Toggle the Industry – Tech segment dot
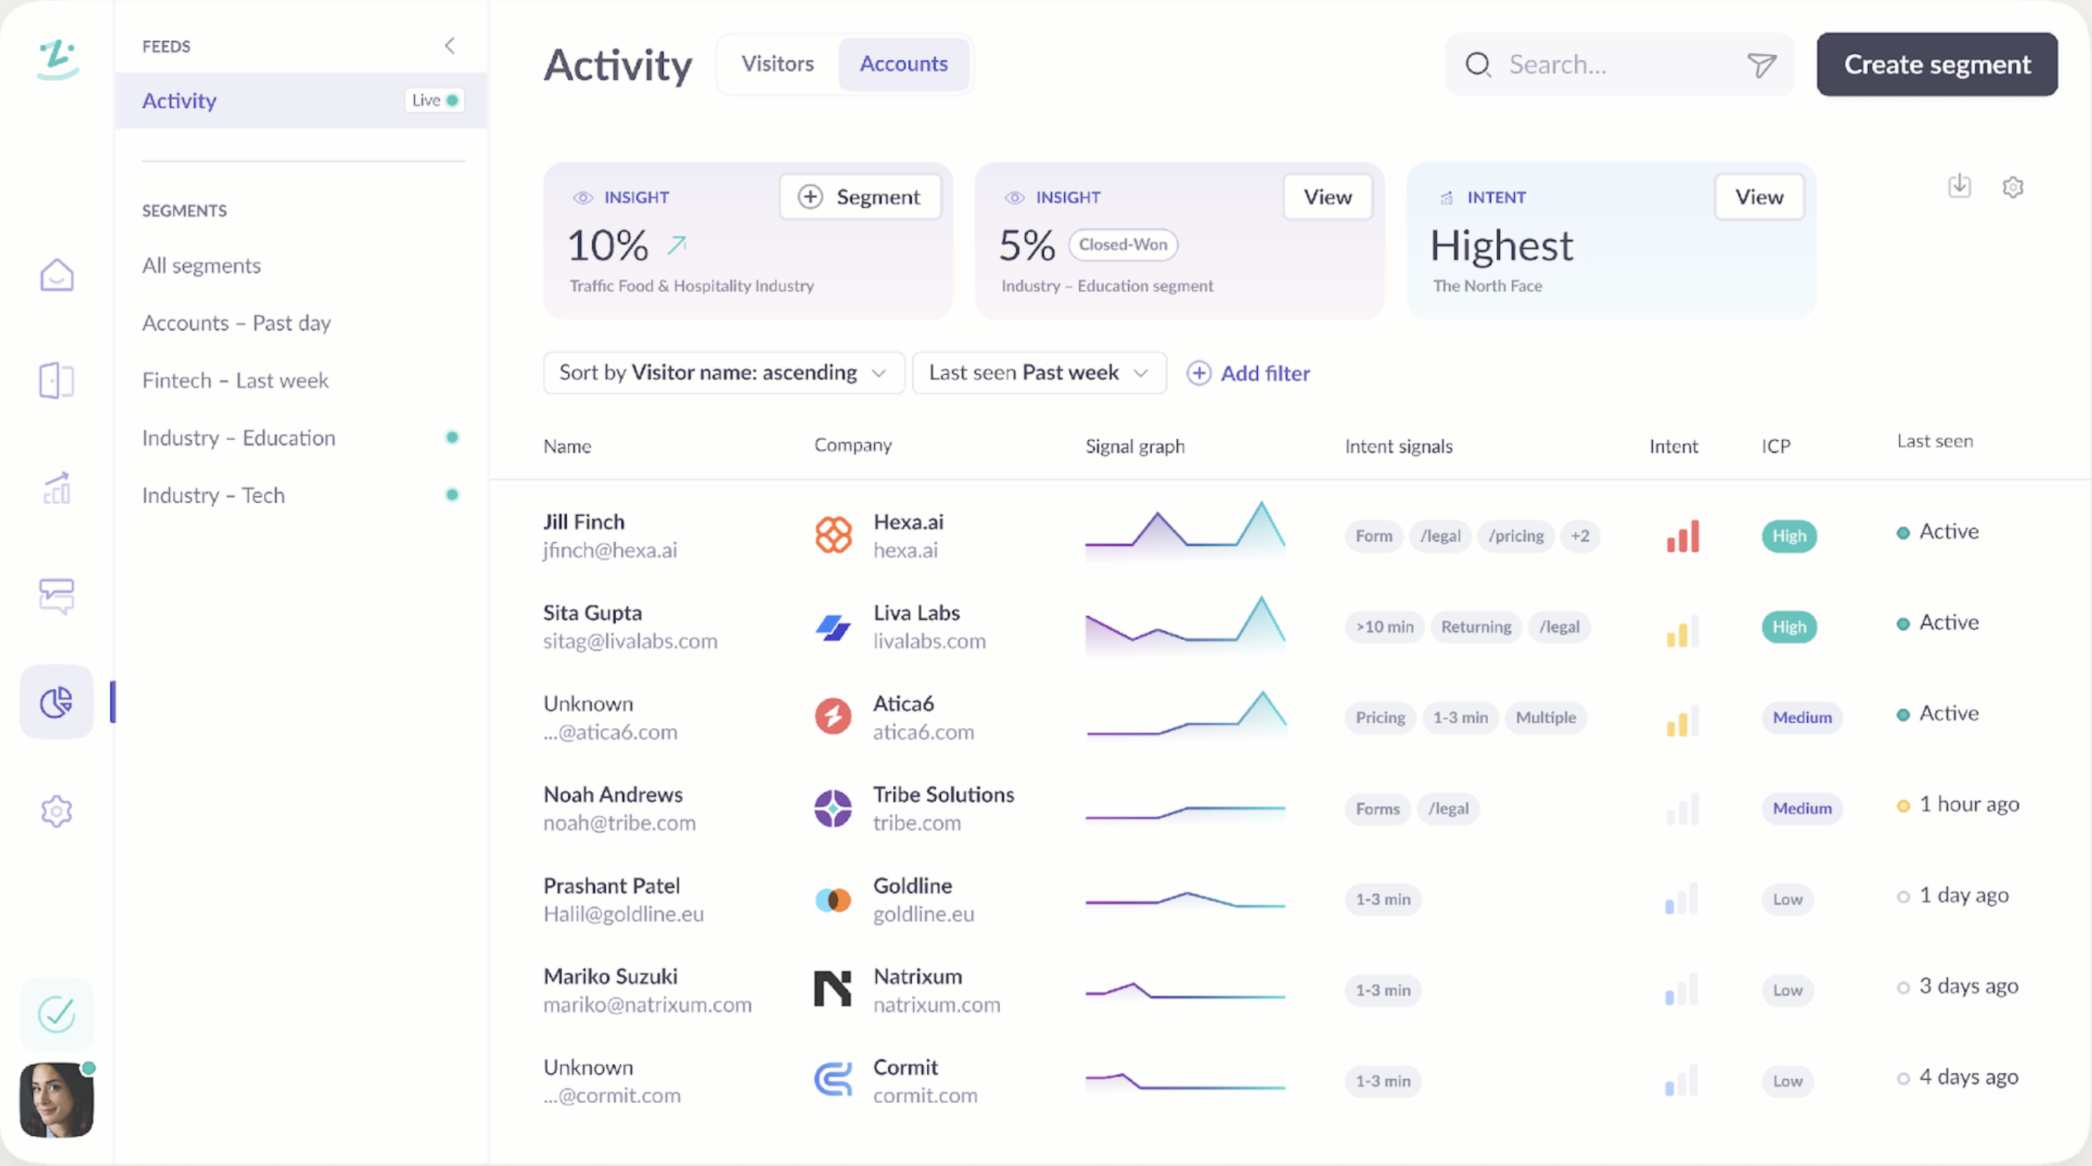 click(x=452, y=495)
